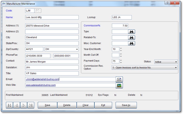Click the Fax field (000)000-0001
This screenshot has height=114, width=183.
point(66,56)
